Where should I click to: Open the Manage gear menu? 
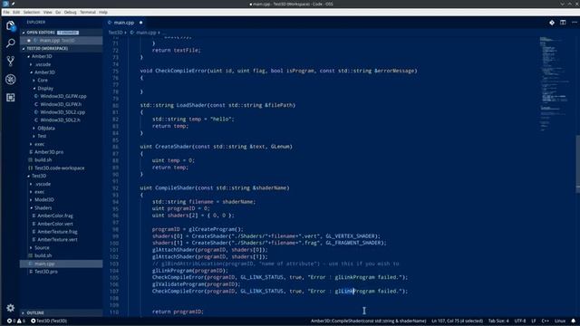[10, 308]
